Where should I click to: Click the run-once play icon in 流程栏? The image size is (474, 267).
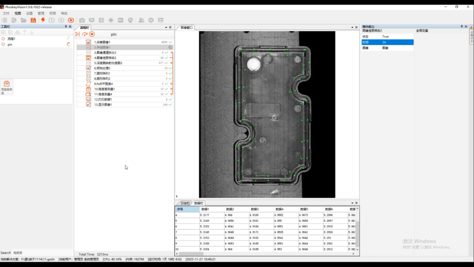(x=78, y=34)
